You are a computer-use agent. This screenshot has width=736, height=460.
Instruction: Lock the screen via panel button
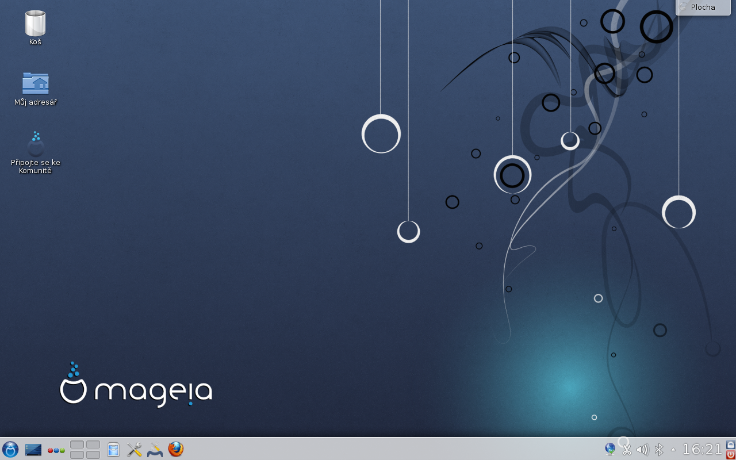(731, 444)
